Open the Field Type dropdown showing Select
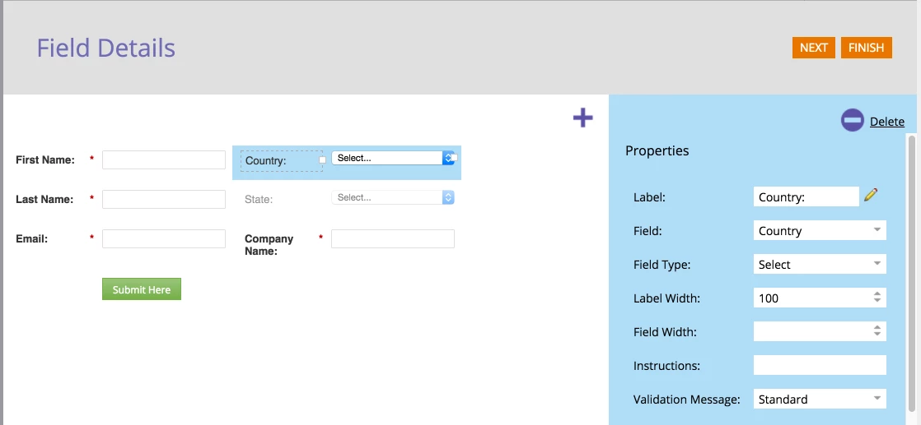The width and height of the screenshot is (921, 425). (x=820, y=265)
